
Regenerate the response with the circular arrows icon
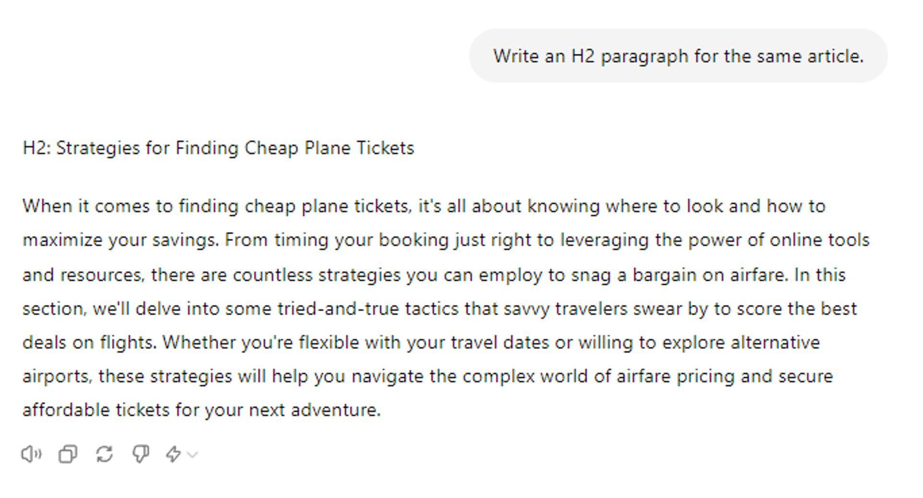tap(104, 454)
